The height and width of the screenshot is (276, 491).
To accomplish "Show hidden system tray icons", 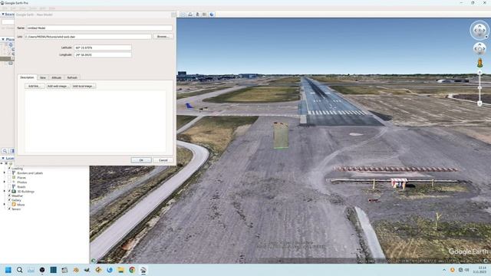I will point(444,270).
